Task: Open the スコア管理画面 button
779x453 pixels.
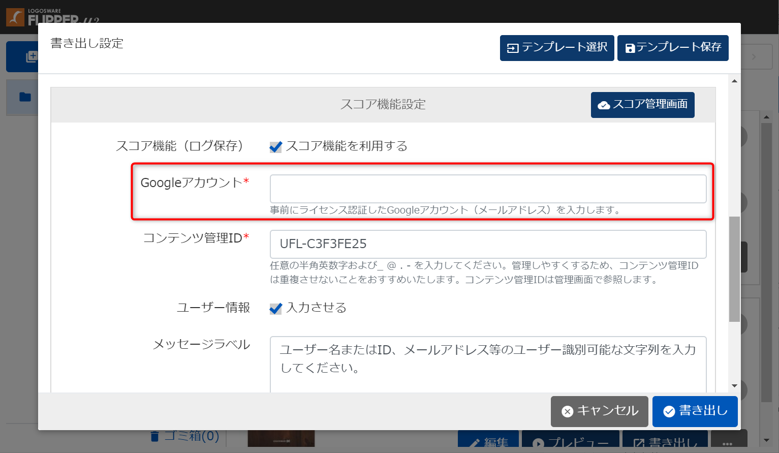Action: pos(643,105)
